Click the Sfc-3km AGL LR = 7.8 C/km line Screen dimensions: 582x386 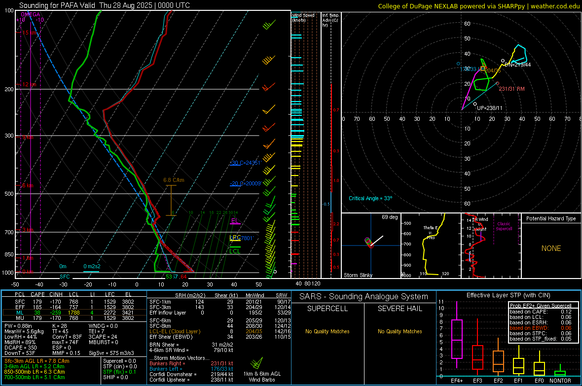[x=37, y=361]
